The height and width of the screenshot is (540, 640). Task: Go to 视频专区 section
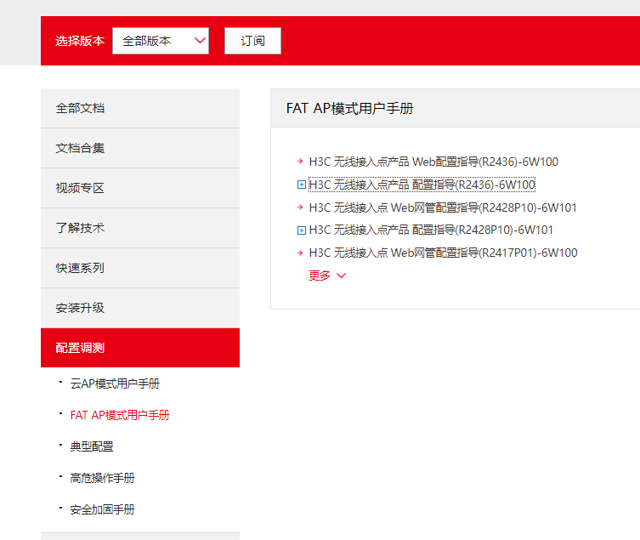click(x=140, y=188)
